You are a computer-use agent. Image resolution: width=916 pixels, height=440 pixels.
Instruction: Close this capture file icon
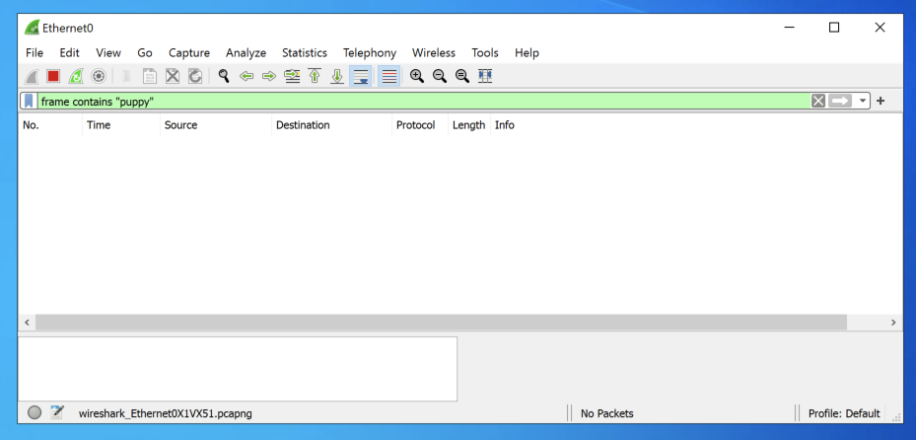173,76
